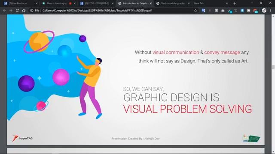Open a new browser tab
Screen dimensions: 275x154
(234, 3)
